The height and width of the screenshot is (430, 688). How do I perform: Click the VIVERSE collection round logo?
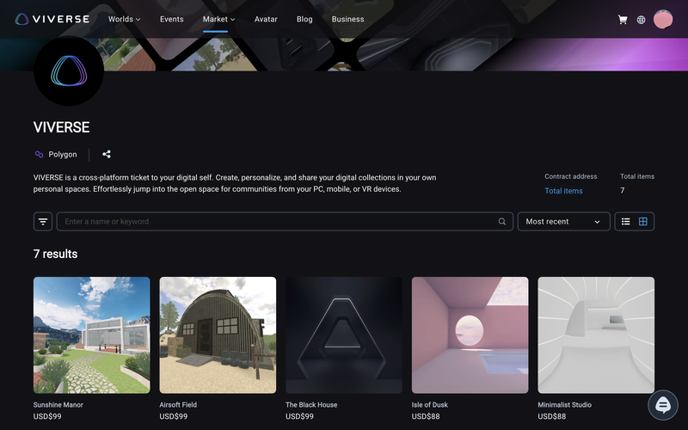69,71
